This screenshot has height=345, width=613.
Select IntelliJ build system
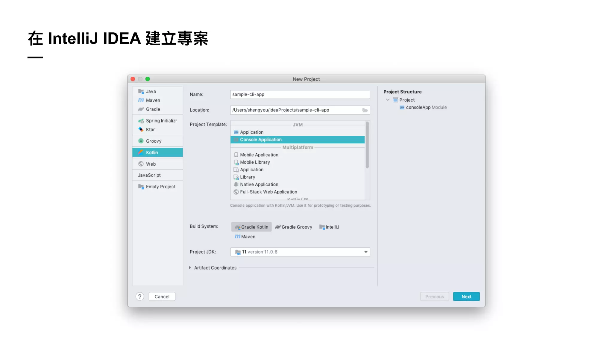(x=329, y=227)
